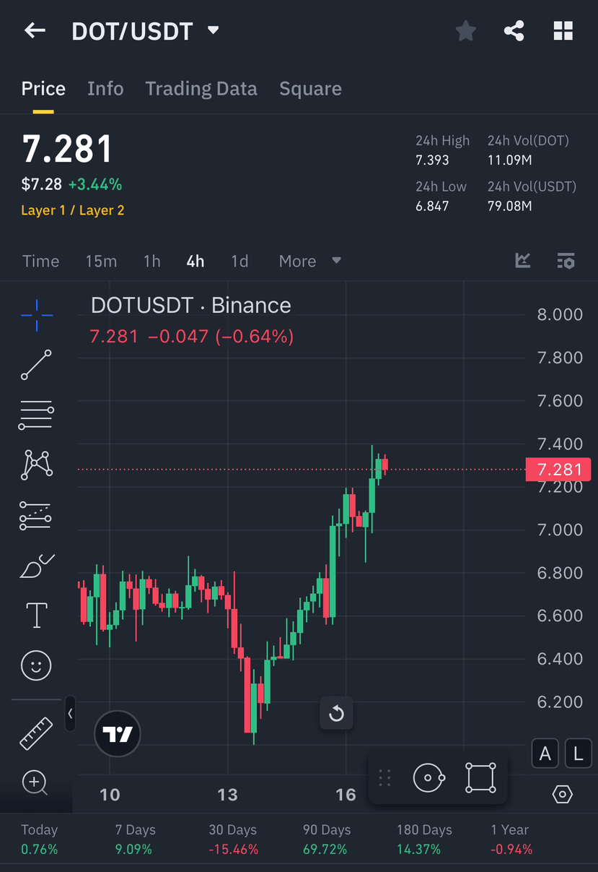Image resolution: width=598 pixels, height=872 pixels.
Task: Tap the 24h Low value 6.847
Action: pos(432,206)
